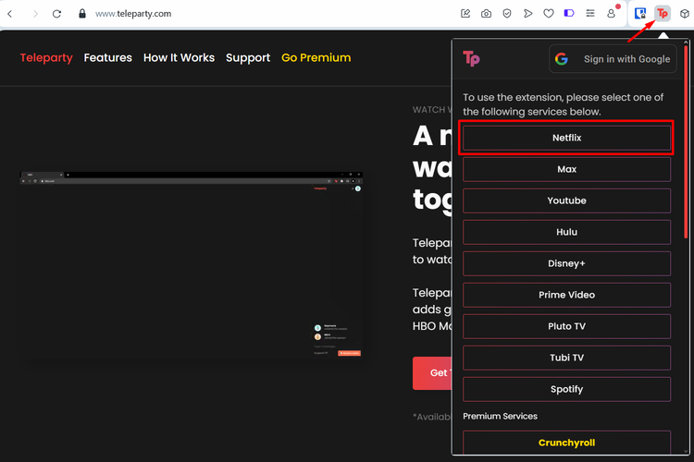694x462 pixels.
Task: Open the How It Works menu item
Action: point(179,57)
